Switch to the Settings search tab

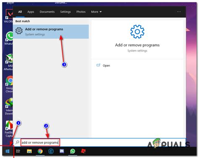(x=65, y=12)
